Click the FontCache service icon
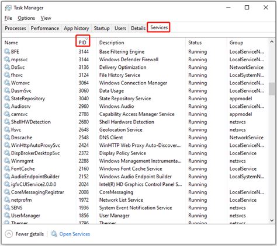Viewport: 277px width, 246px height. pos(7,168)
